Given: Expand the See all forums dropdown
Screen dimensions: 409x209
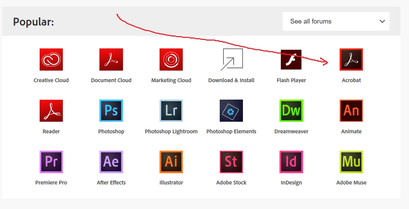Looking at the screenshot, I should click(336, 21).
